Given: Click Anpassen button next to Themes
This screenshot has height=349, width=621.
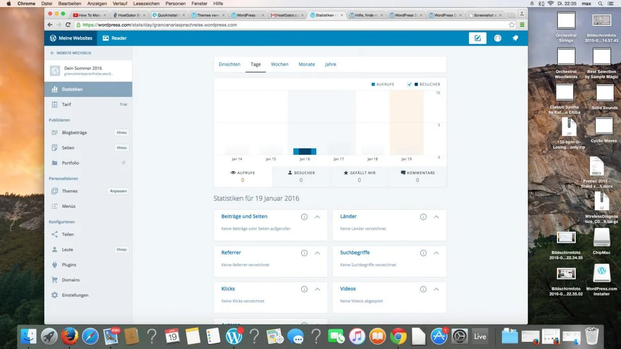Looking at the screenshot, I should (118, 191).
